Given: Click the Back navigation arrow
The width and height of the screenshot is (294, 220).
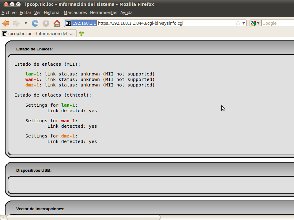Looking at the screenshot, I should (6, 23).
